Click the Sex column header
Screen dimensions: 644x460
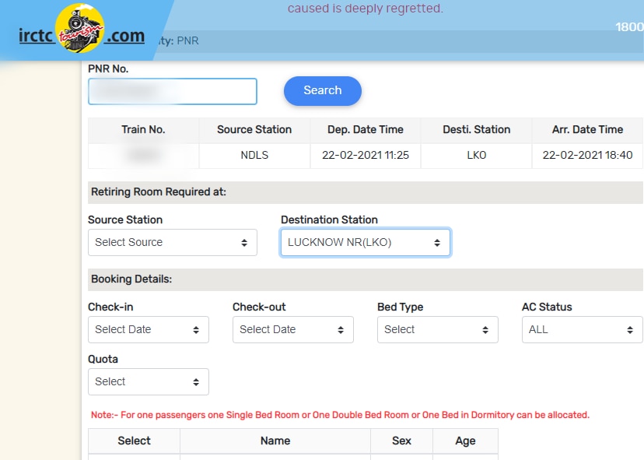click(x=401, y=441)
